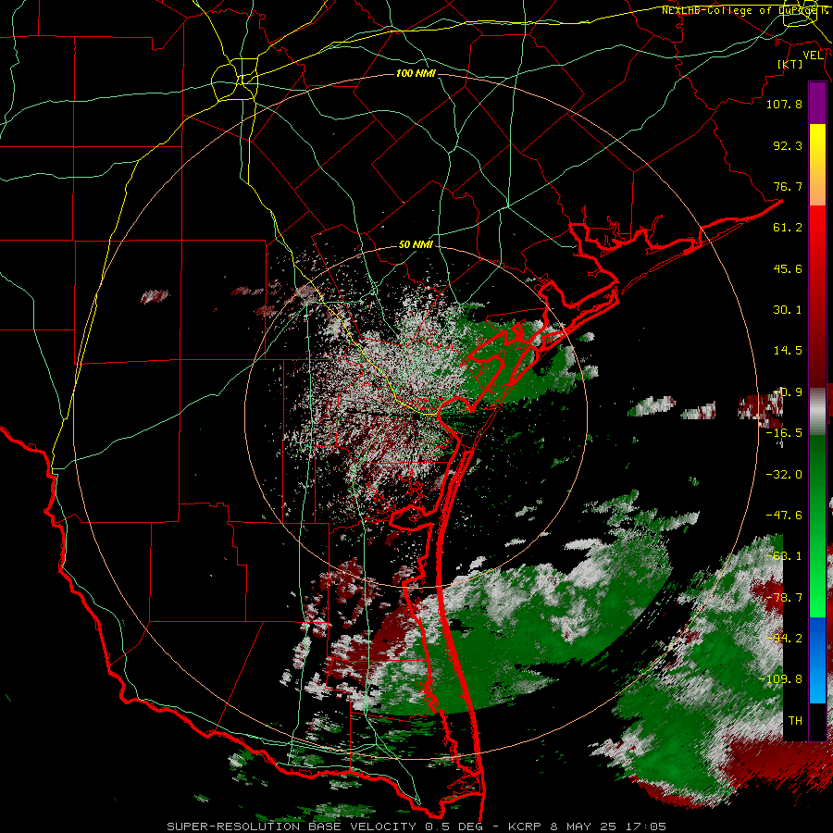
Task: Click the -109.8 velocity scale value
Action: point(780,679)
